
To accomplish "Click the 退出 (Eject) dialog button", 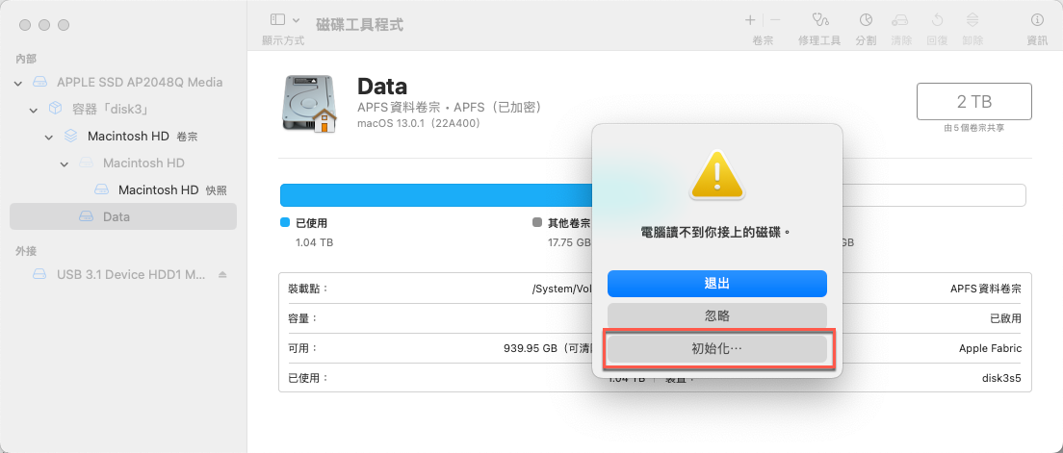I will [x=717, y=284].
